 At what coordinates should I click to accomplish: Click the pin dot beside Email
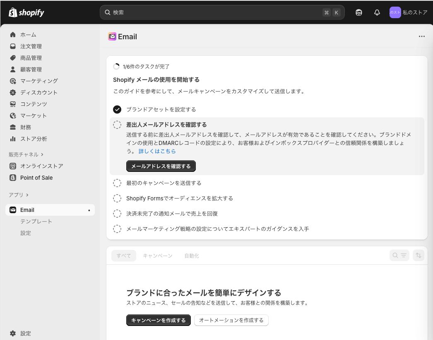89,210
